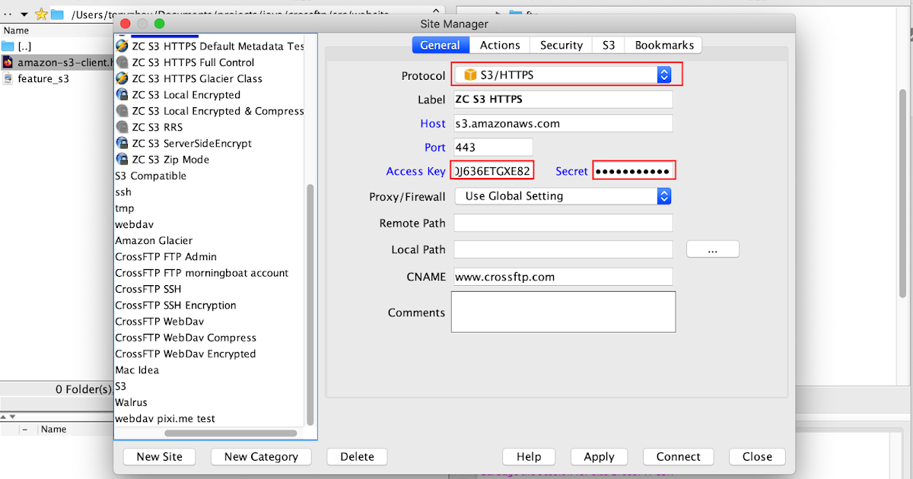Click the ZC S3 Zip Mode icon
The height and width of the screenshot is (479, 913).
122,160
